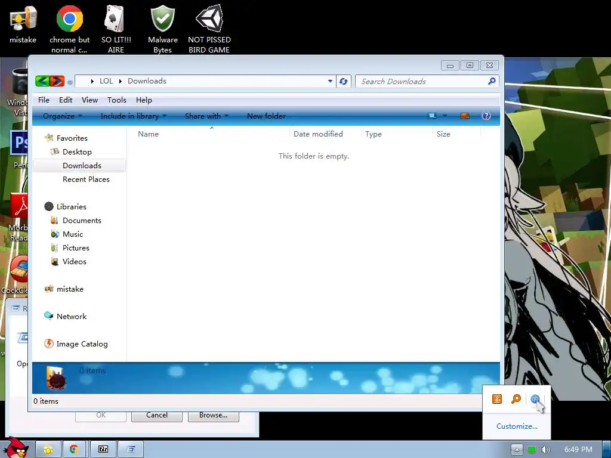Viewport: 611px width, 458px height.
Task: Click the blue round icon in the tray popup
Action: [535, 399]
